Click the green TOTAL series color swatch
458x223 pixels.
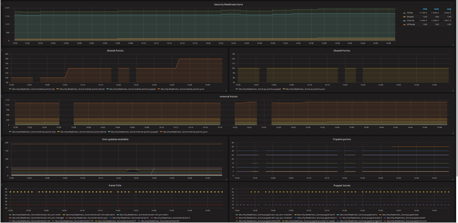coord(404,13)
